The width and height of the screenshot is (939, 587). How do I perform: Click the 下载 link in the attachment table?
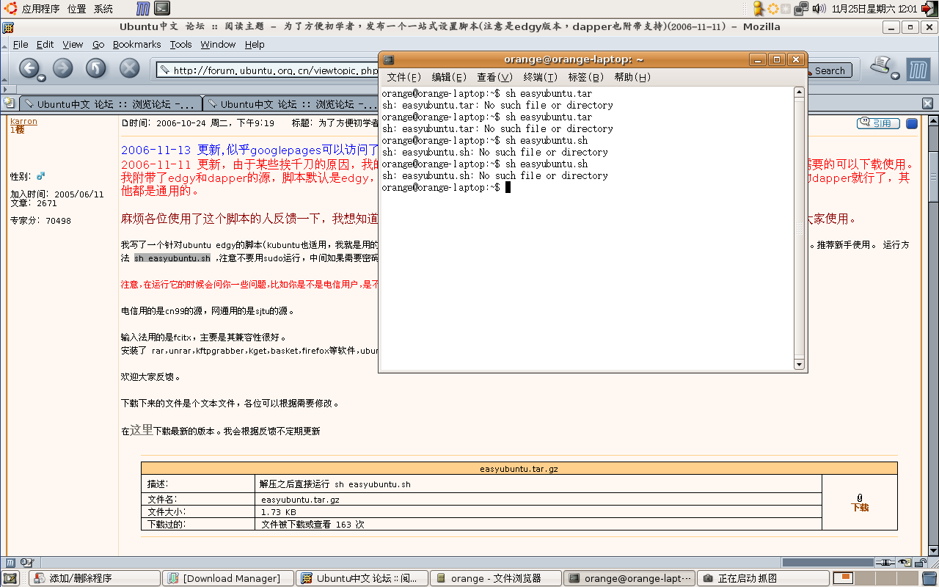(860, 508)
